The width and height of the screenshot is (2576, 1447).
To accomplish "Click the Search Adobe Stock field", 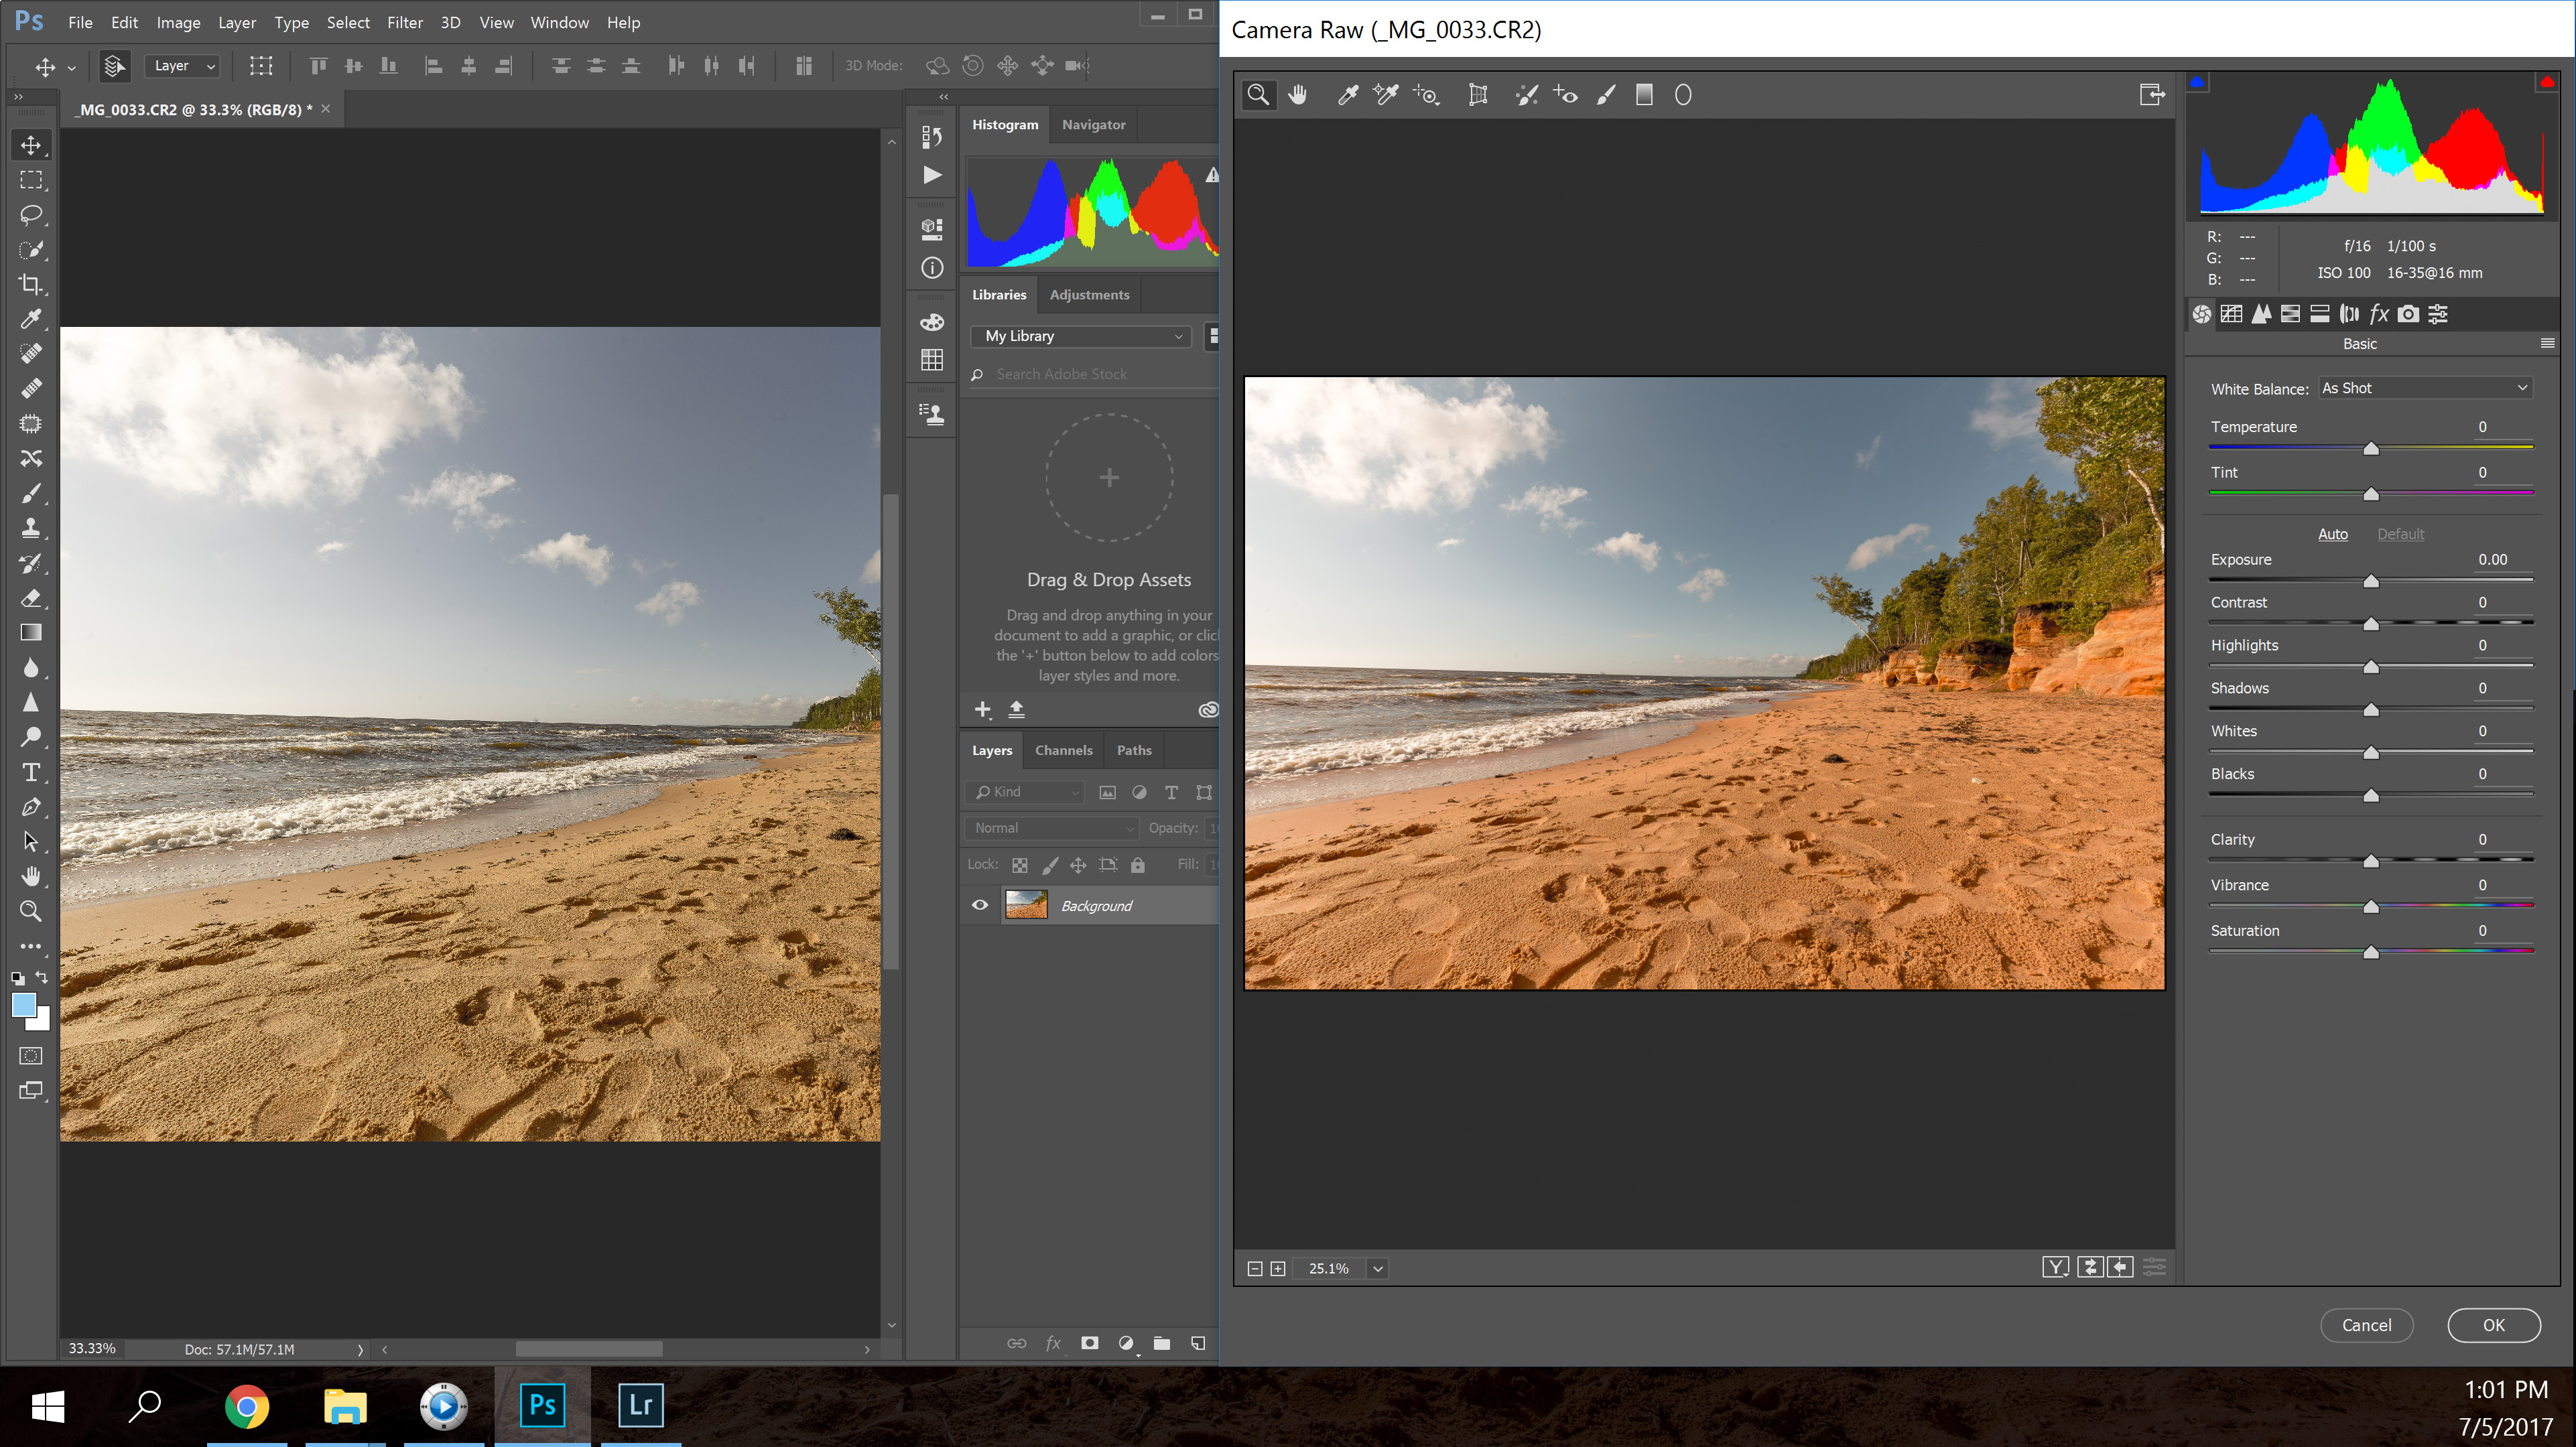I will coord(1093,374).
